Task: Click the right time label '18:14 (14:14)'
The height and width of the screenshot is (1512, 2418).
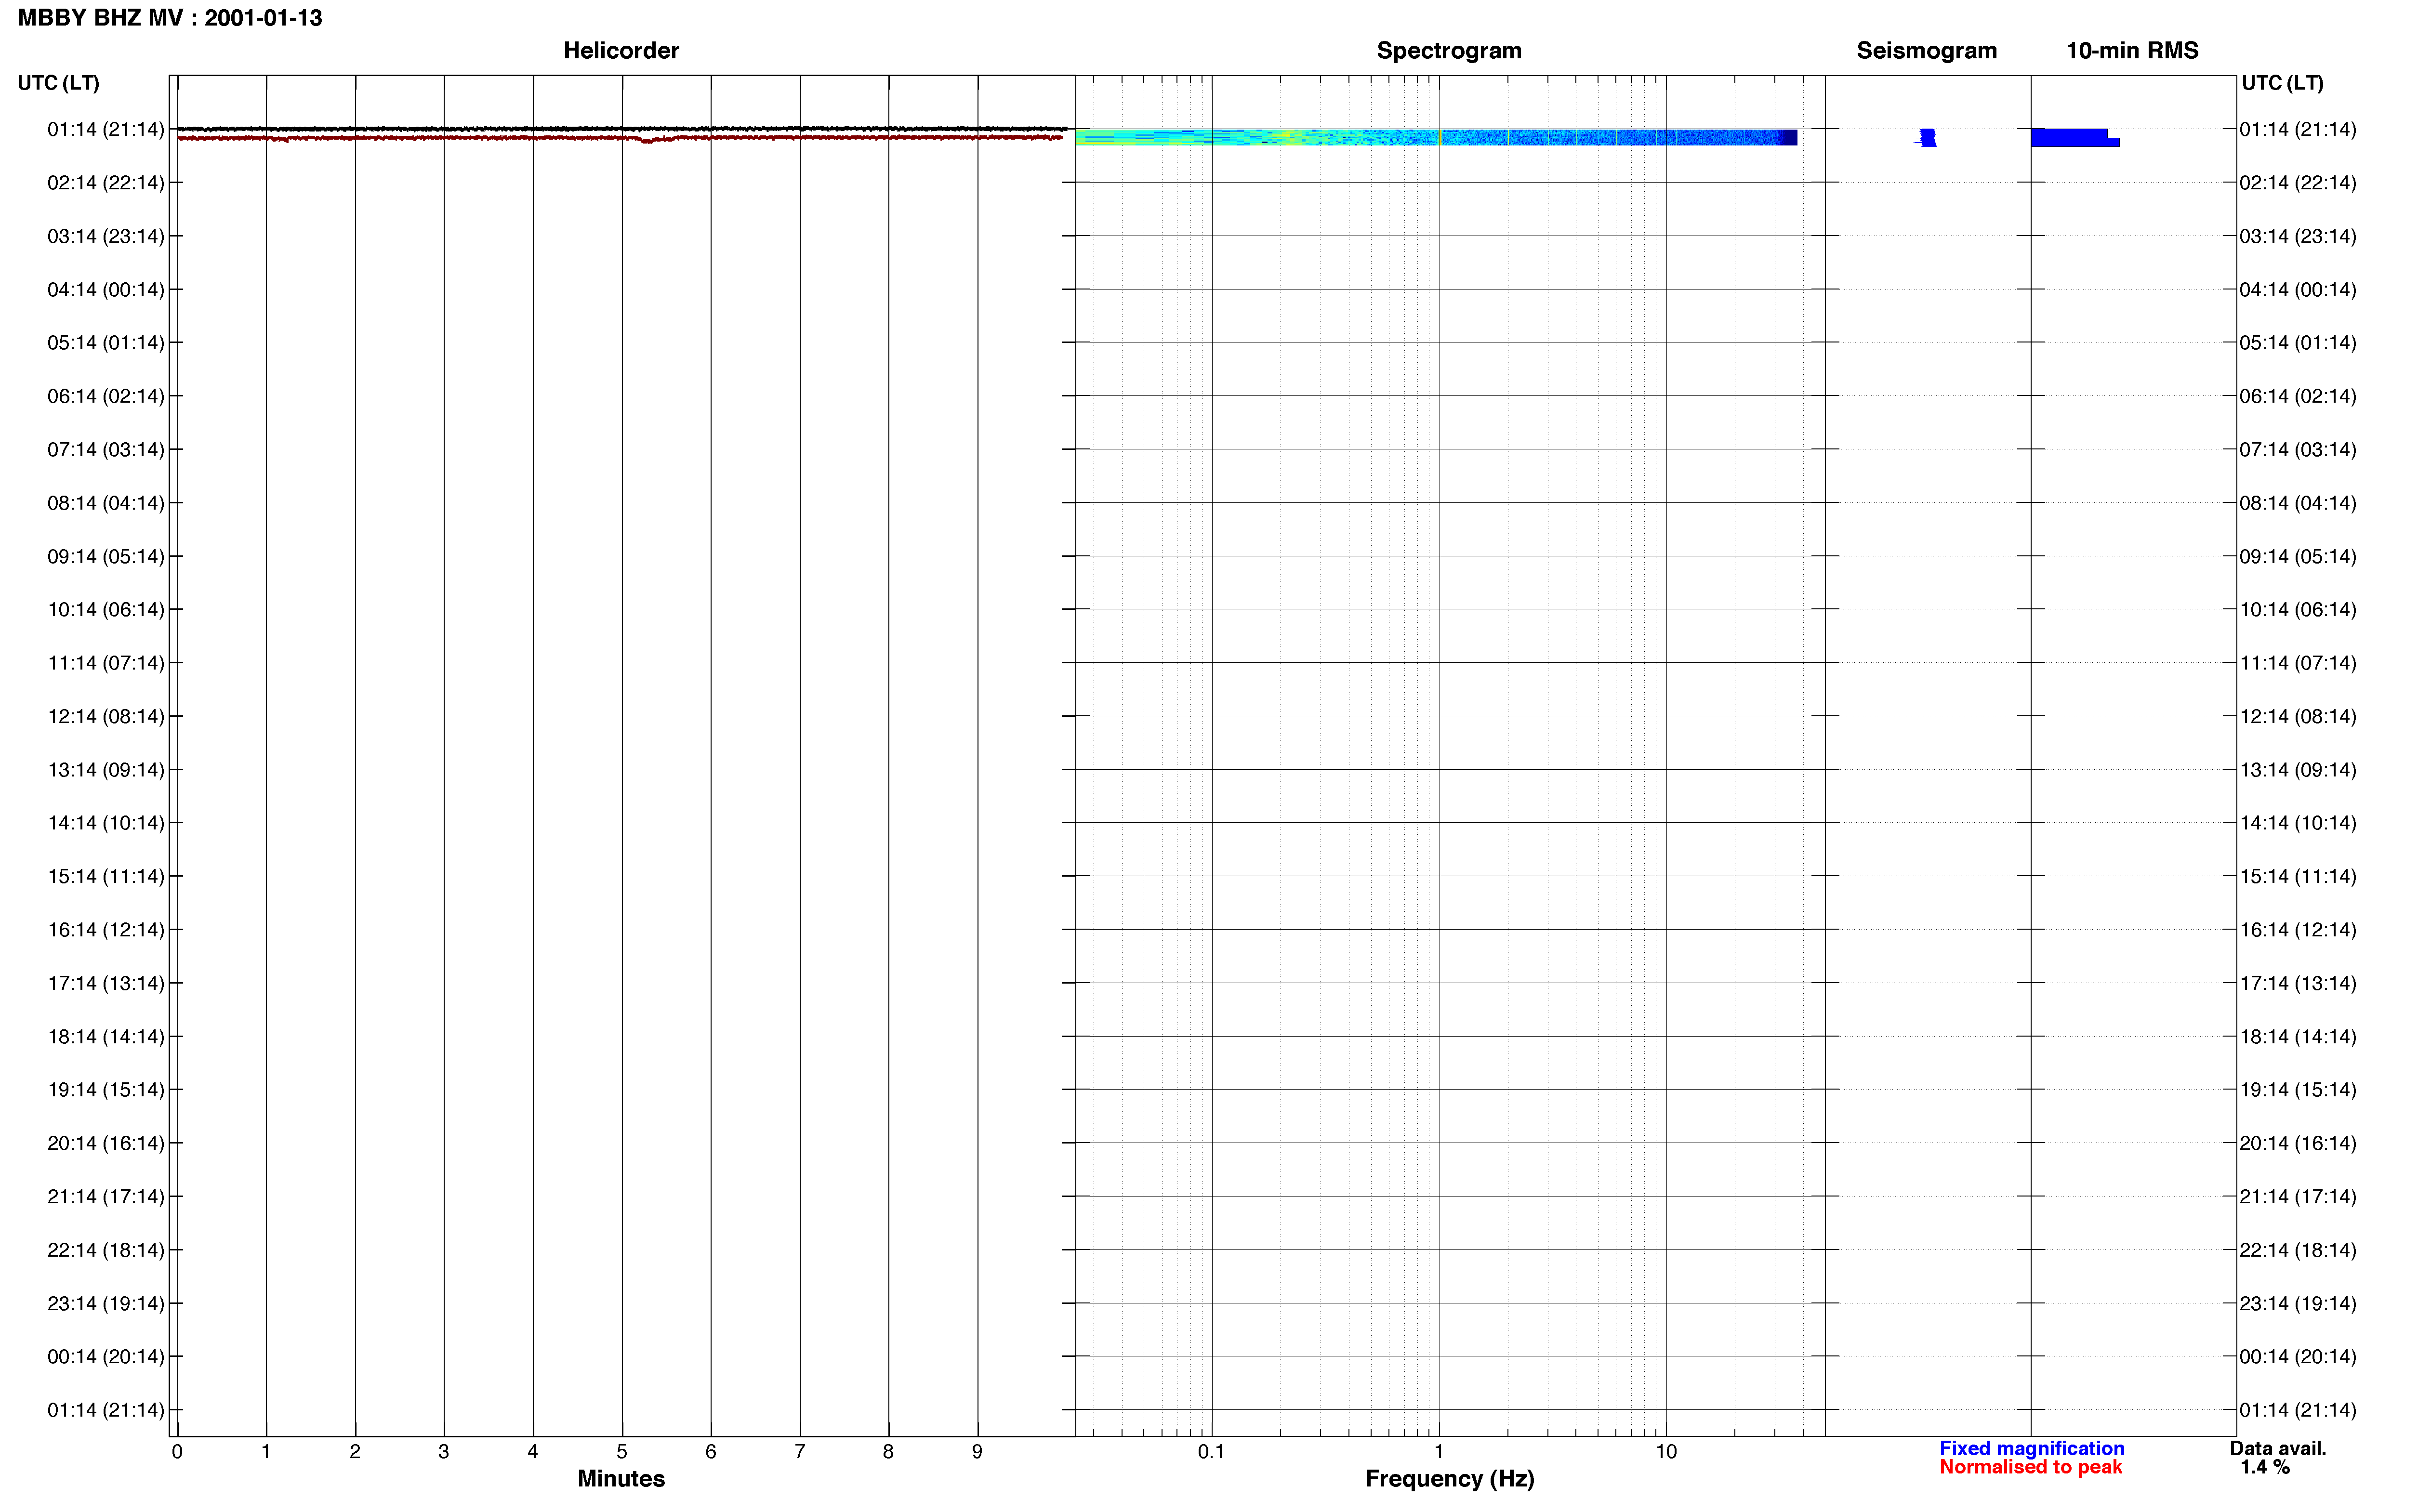Action: coord(2298,1037)
